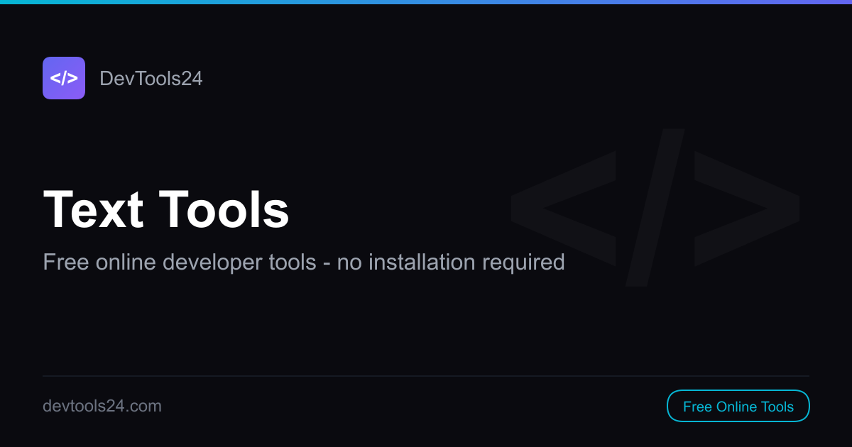This screenshot has width=852, height=447.
Task: Click the footer area containing the site name
Action: point(103,406)
